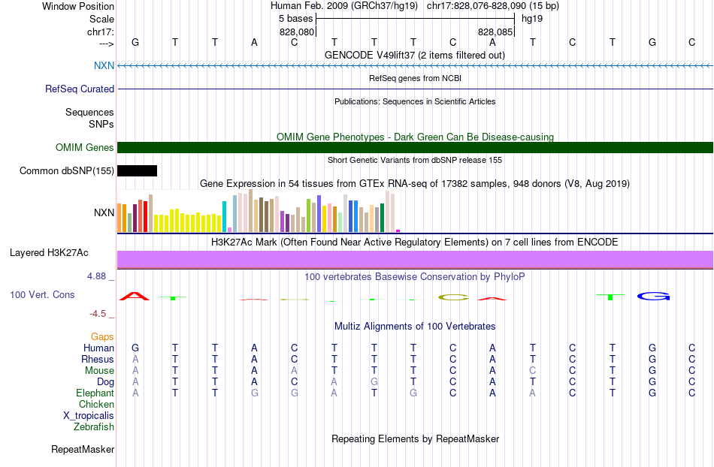Open the OMIM Genes track label
Image resolution: width=714 pixels, height=467 pixels.
85,147
